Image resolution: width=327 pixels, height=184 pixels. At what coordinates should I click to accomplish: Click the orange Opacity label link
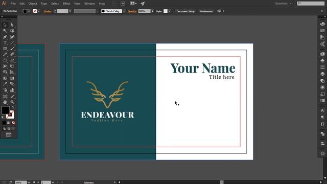(132, 11)
